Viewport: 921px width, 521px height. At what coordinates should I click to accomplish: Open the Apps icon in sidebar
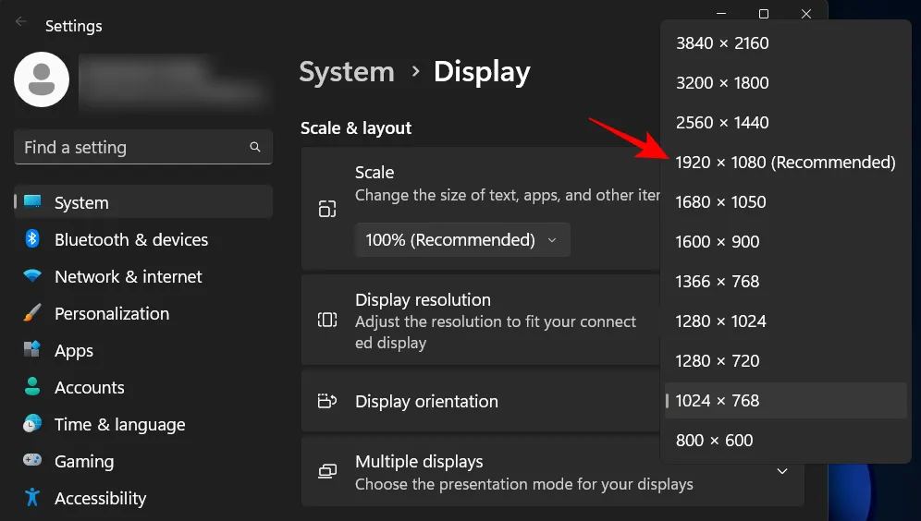tap(33, 350)
